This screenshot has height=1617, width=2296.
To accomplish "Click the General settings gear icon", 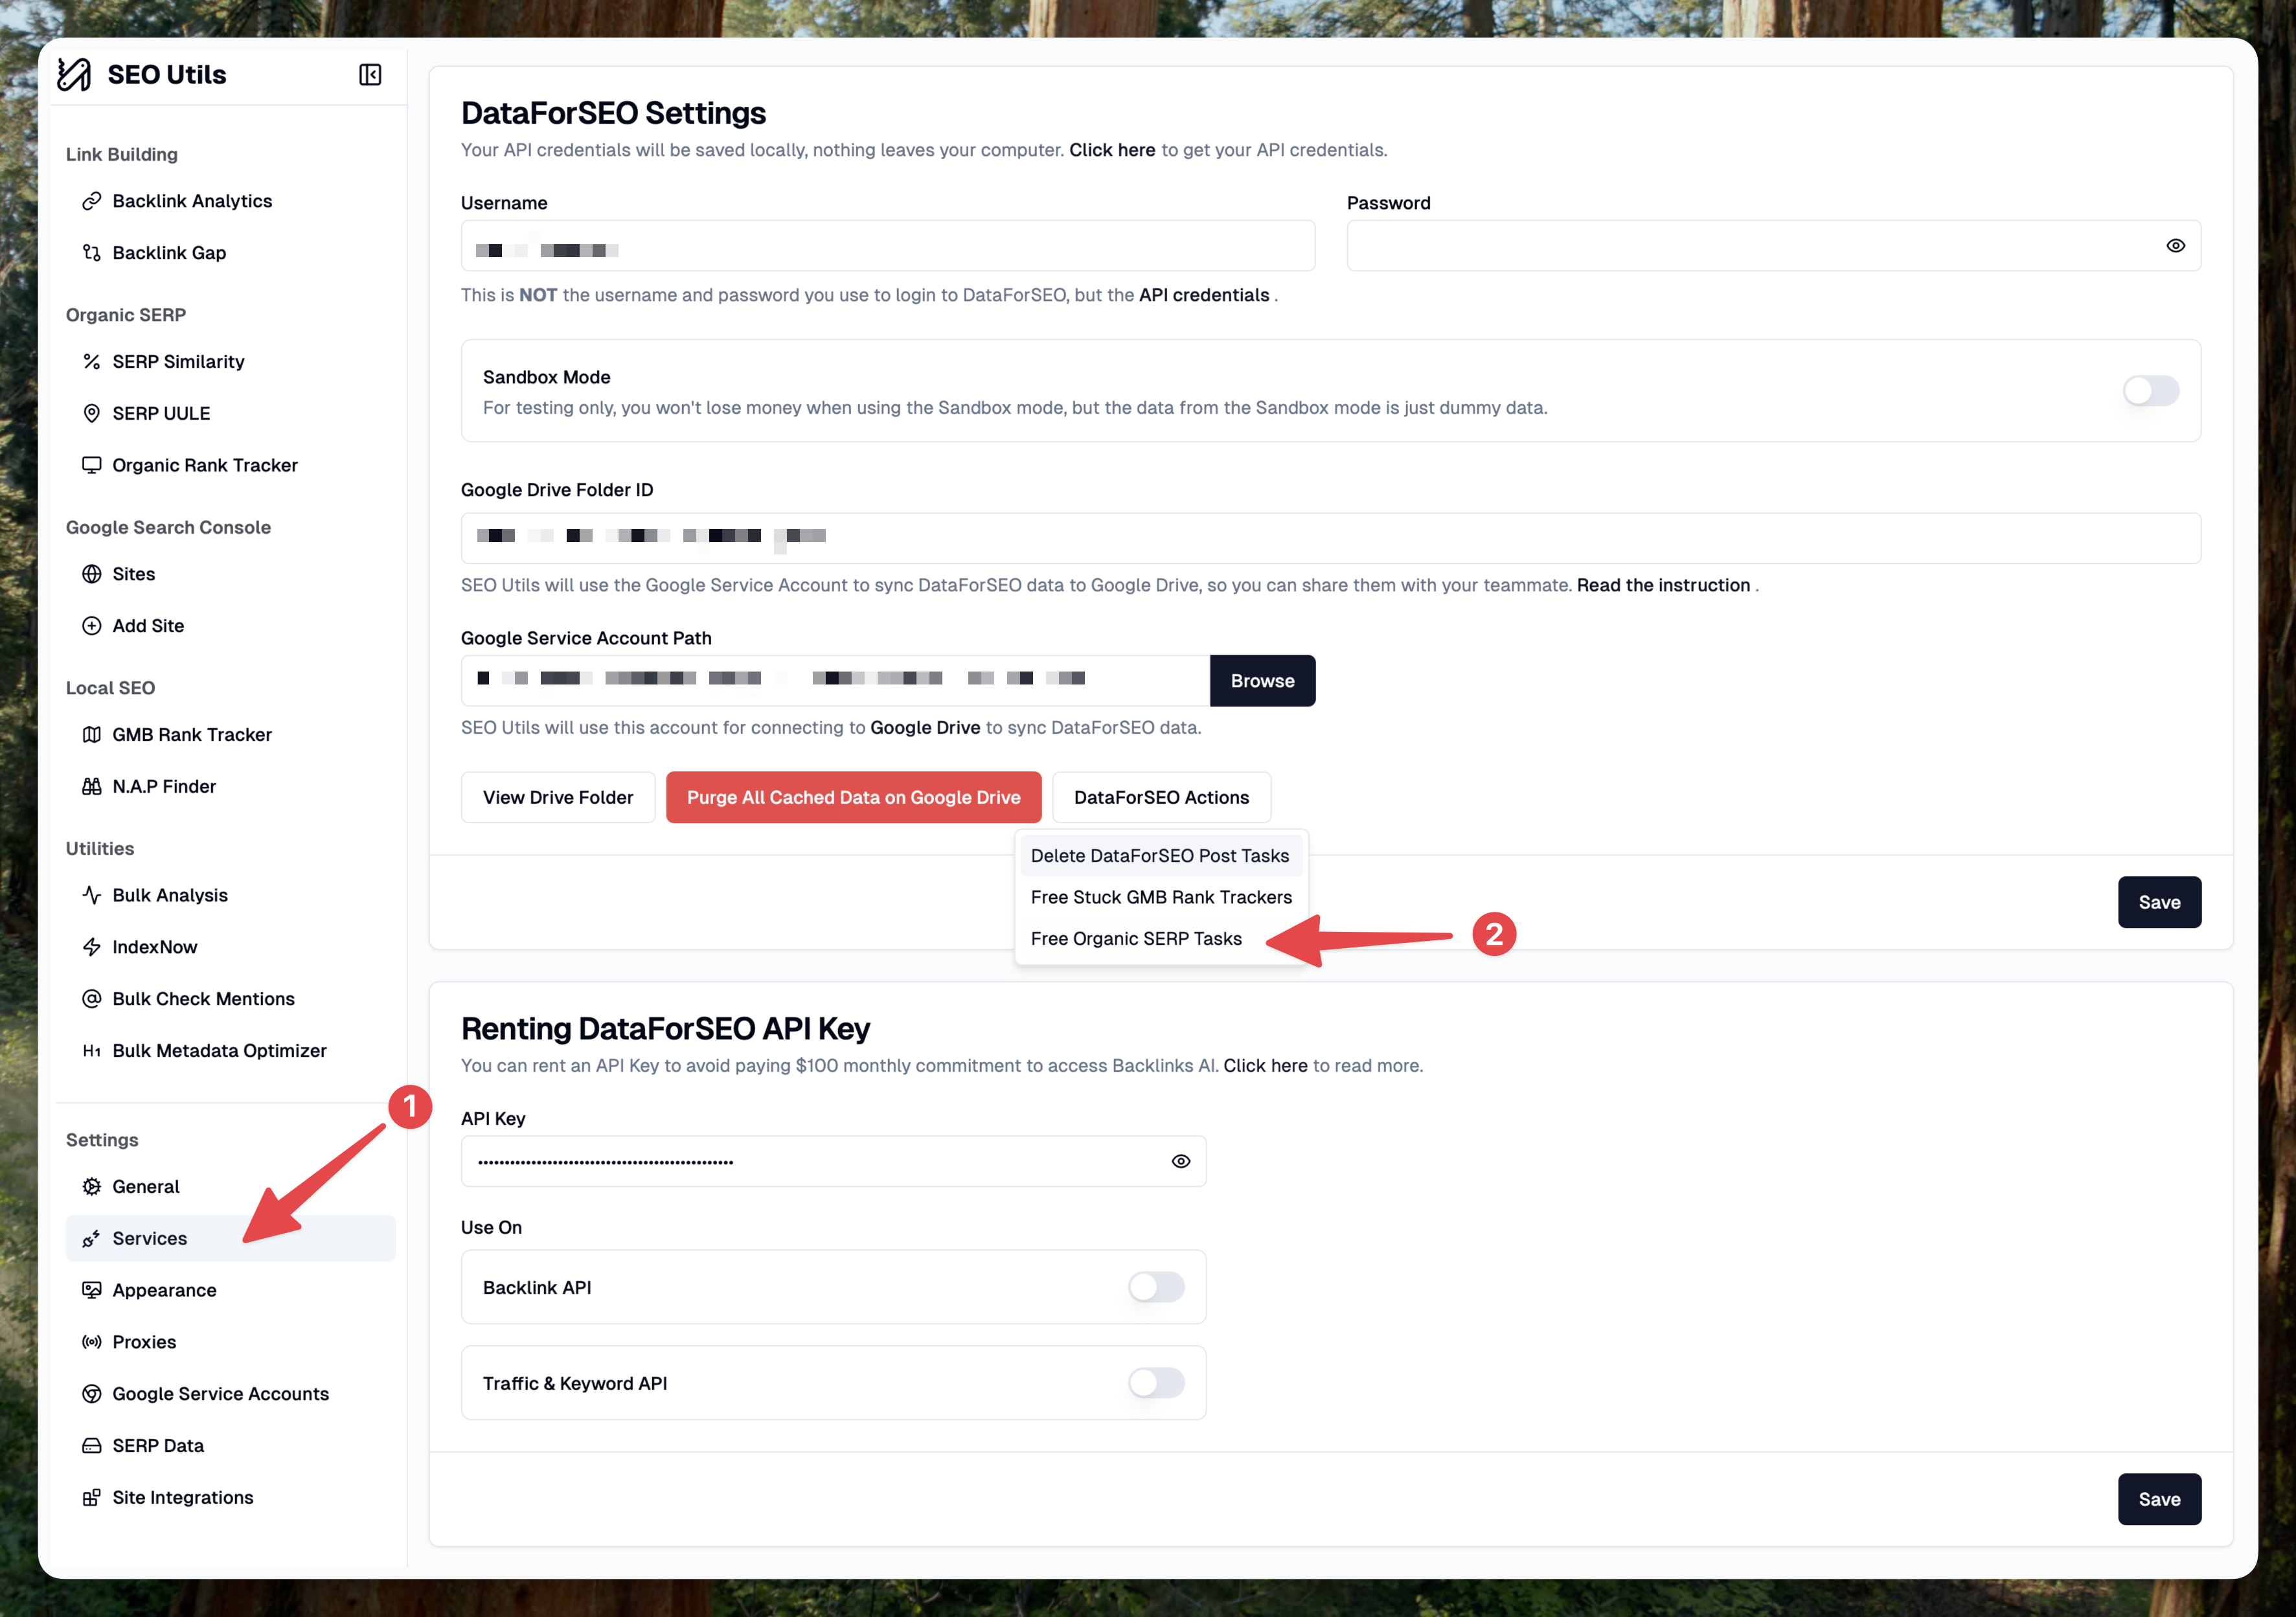I will 92,1187.
